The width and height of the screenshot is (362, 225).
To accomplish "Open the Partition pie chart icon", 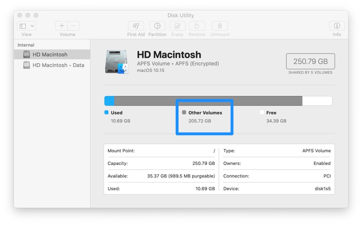I will (x=157, y=26).
